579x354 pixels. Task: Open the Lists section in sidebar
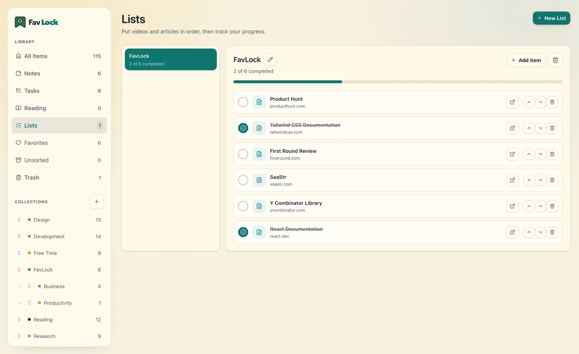(x=59, y=125)
